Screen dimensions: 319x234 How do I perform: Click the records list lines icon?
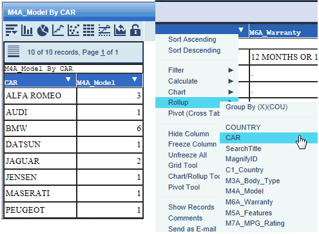[x=14, y=51]
